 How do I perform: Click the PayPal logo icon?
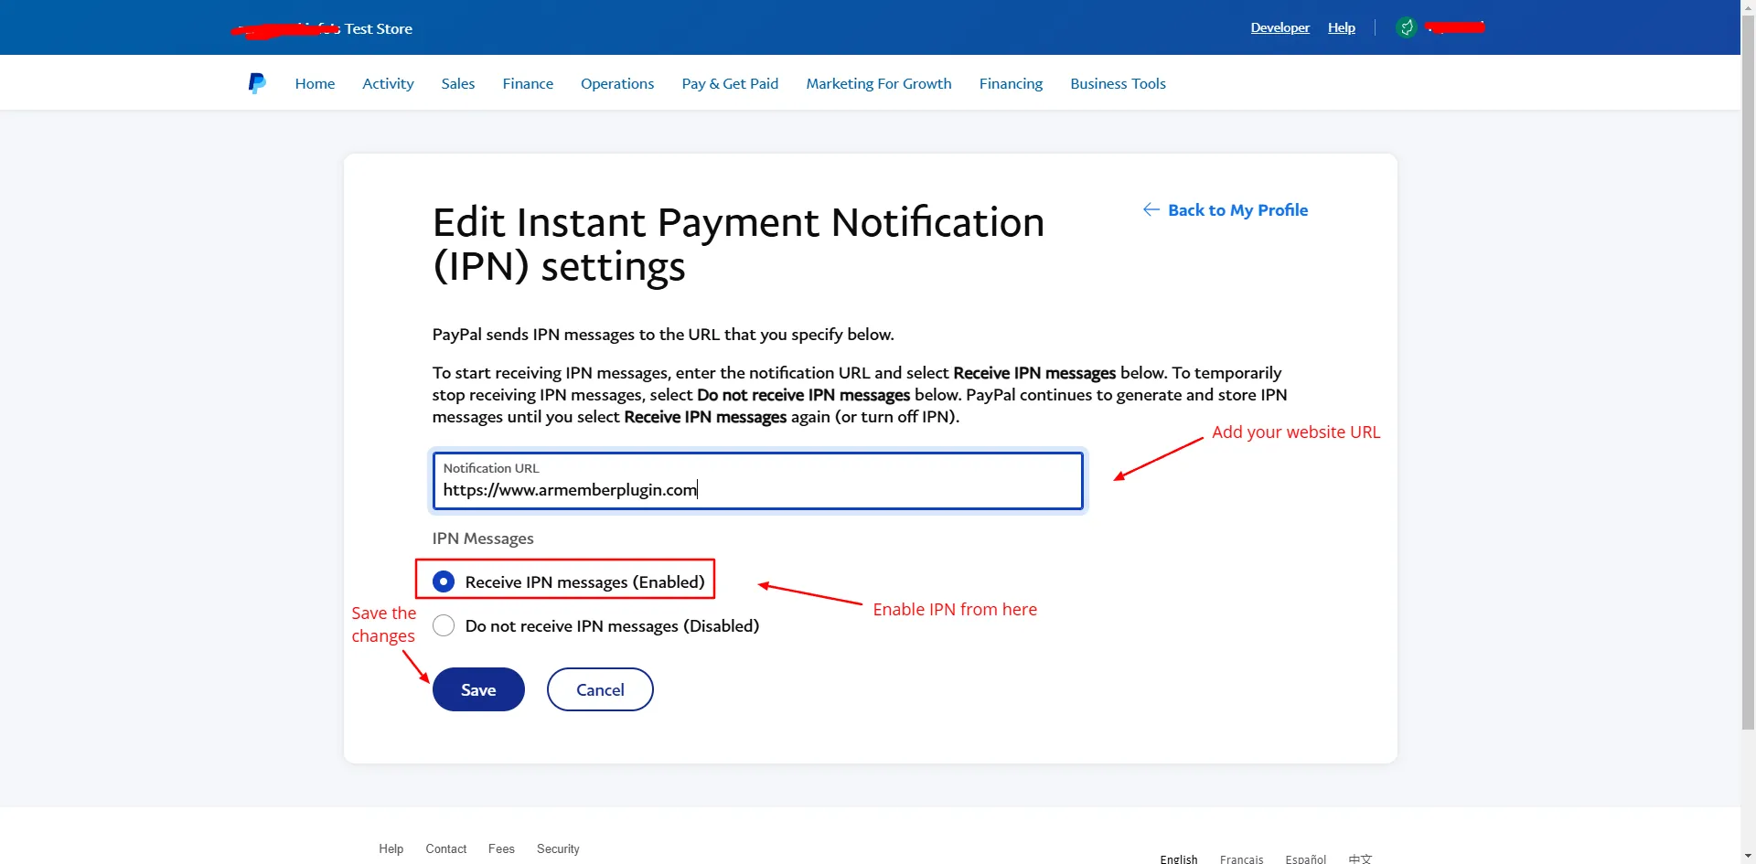[x=257, y=83]
